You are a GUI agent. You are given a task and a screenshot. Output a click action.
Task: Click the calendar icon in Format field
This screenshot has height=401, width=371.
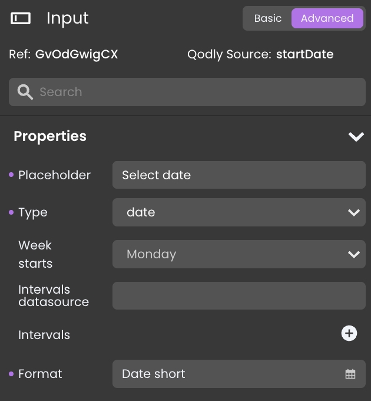pos(350,374)
